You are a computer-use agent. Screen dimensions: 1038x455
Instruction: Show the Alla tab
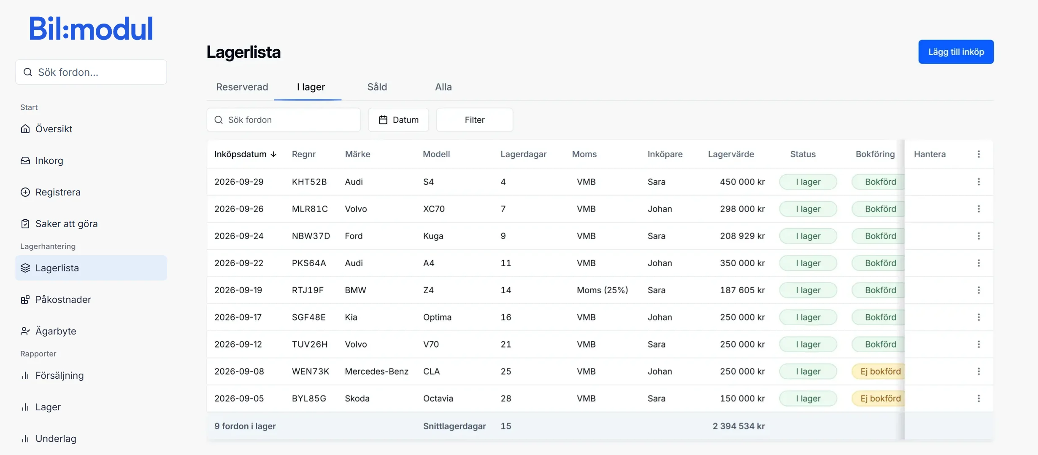point(443,87)
